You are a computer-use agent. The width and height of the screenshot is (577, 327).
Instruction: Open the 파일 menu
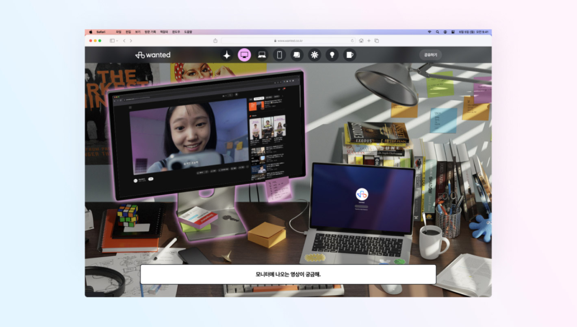coord(119,32)
